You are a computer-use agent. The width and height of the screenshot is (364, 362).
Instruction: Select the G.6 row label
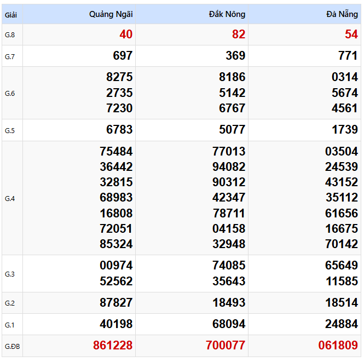click(10, 93)
